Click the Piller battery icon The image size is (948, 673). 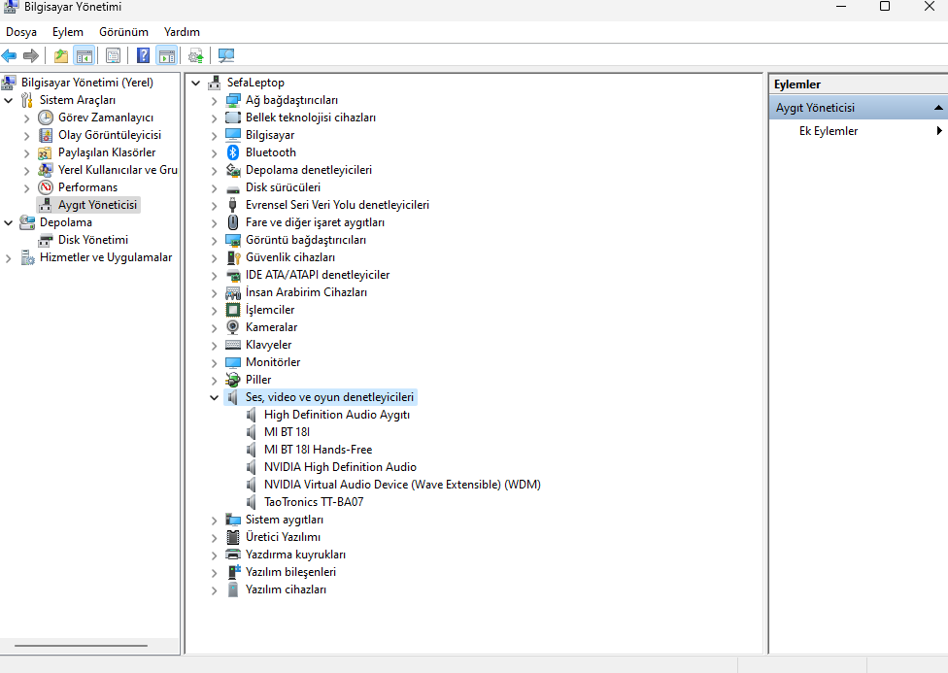233,380
